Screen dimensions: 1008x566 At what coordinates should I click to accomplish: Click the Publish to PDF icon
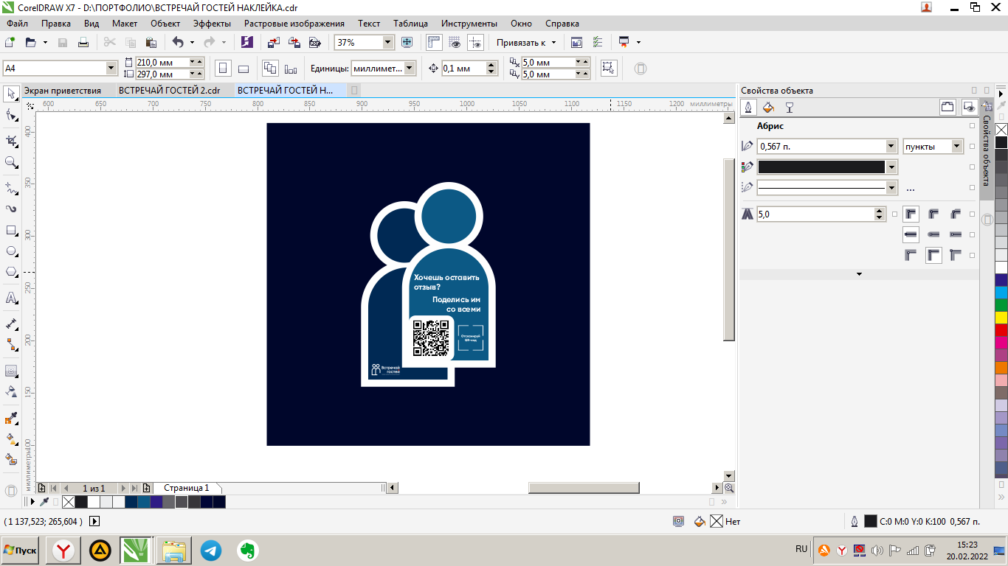click(315, 43)
